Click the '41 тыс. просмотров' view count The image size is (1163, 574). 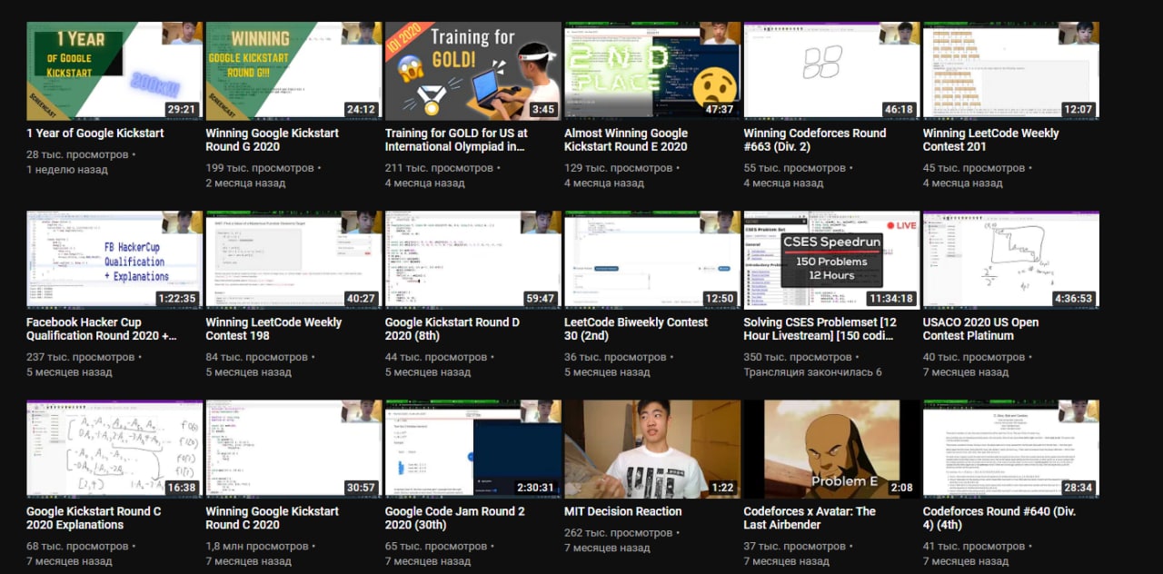coord(974,546)
